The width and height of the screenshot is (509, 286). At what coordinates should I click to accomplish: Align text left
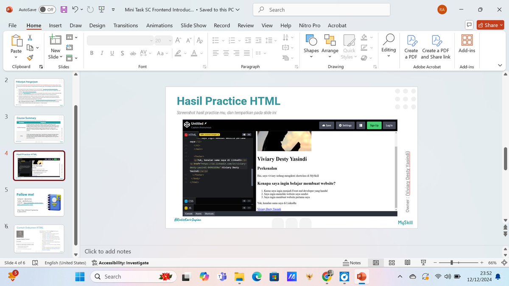(x=215, y=53)
